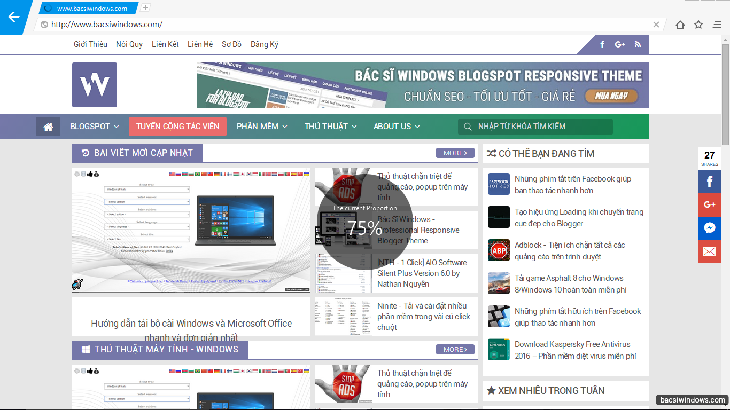Image resolution: width=730 pixels, height=410 pixels.
Task: Click THỦ THUẬT MÁY TÍNH - WINDOWS heading
Action: (160, 350)
